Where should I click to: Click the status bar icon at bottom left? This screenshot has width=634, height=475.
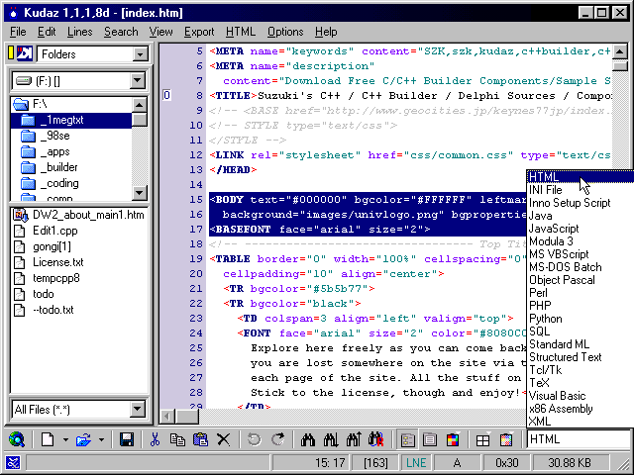[x=13, y=463]
